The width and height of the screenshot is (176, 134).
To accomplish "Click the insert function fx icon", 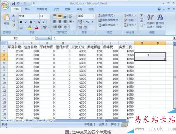I will click(x=49, y=38).
